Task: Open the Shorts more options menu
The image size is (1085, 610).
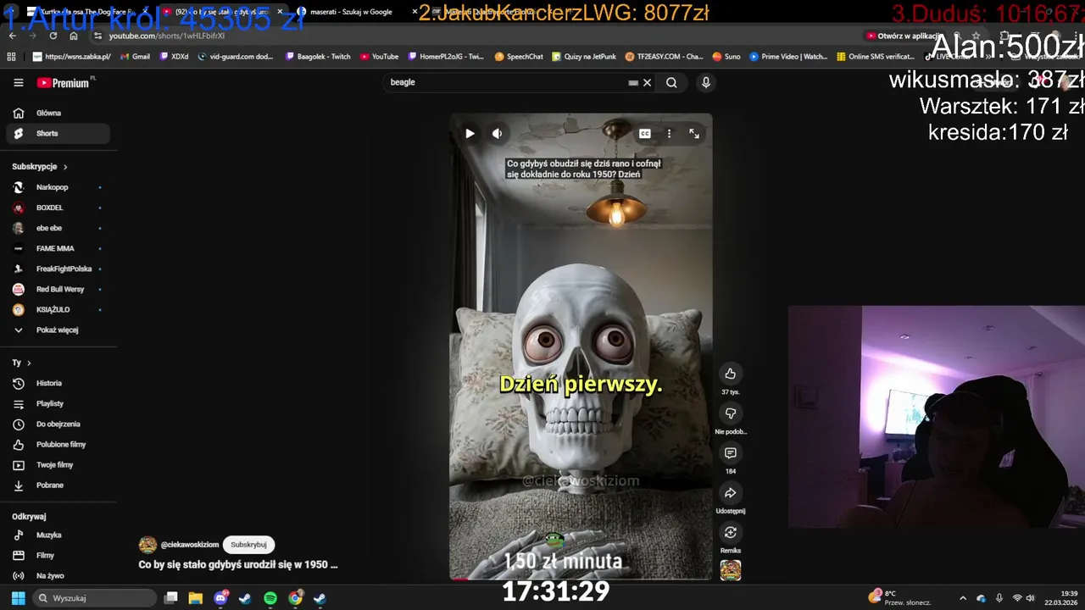Action: coord(669,134)
